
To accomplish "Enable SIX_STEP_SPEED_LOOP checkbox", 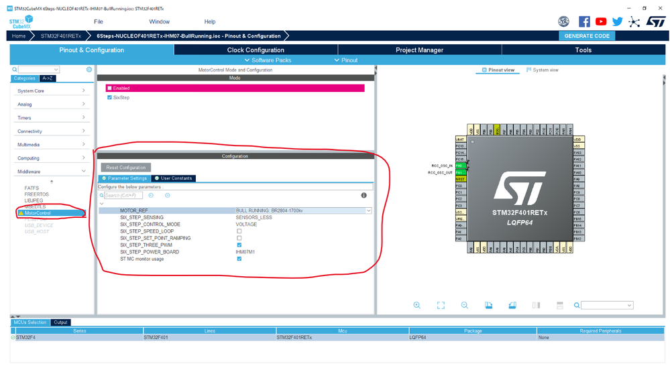I will pos(239,231).
